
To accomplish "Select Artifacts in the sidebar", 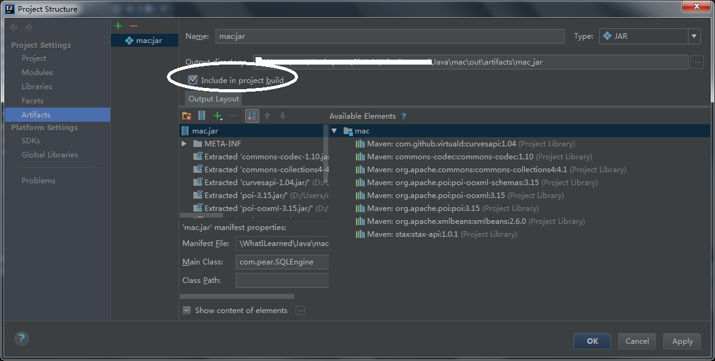I will 57,115.
